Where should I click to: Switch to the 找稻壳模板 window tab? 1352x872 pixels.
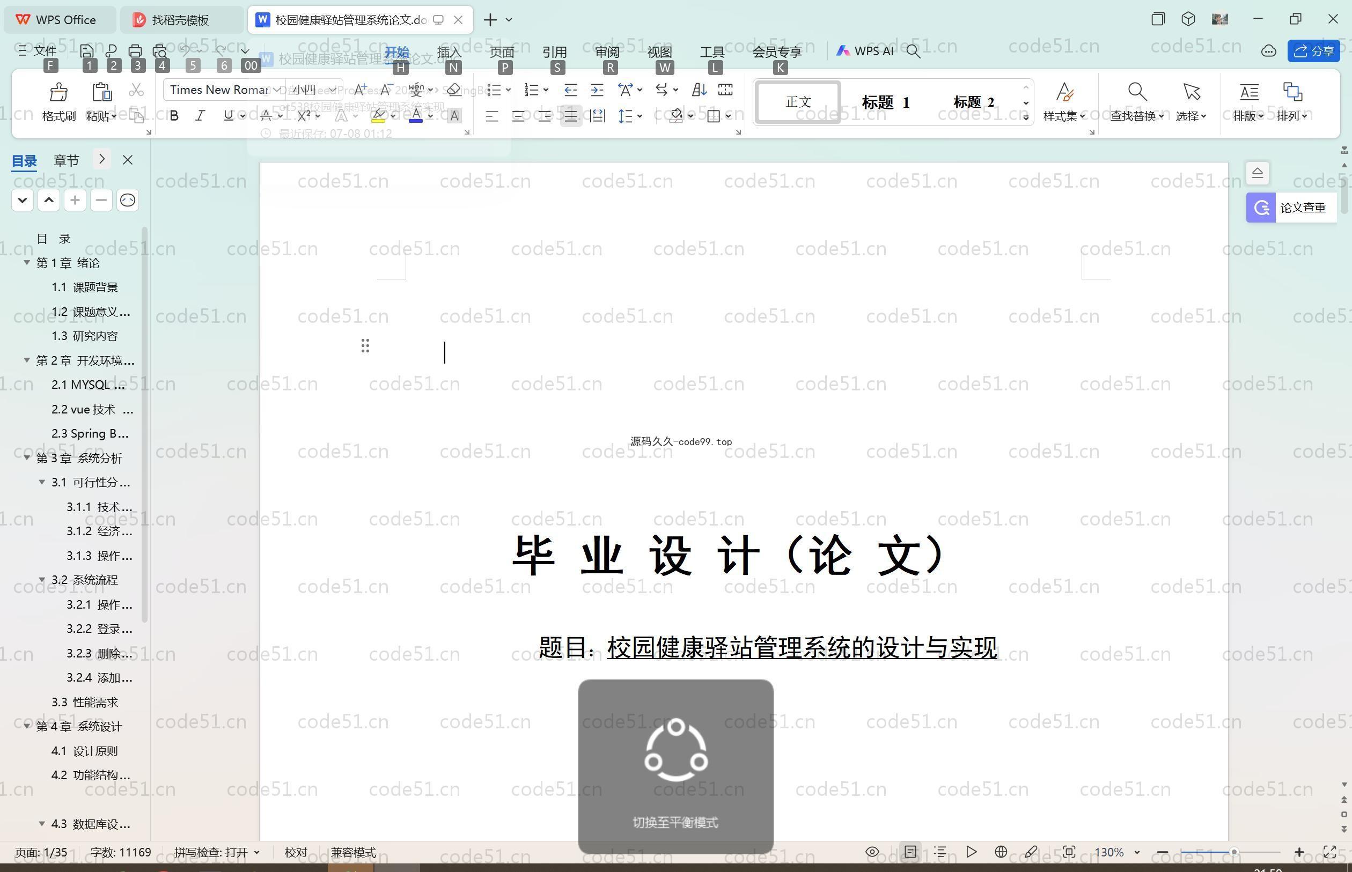coord(181,20)
